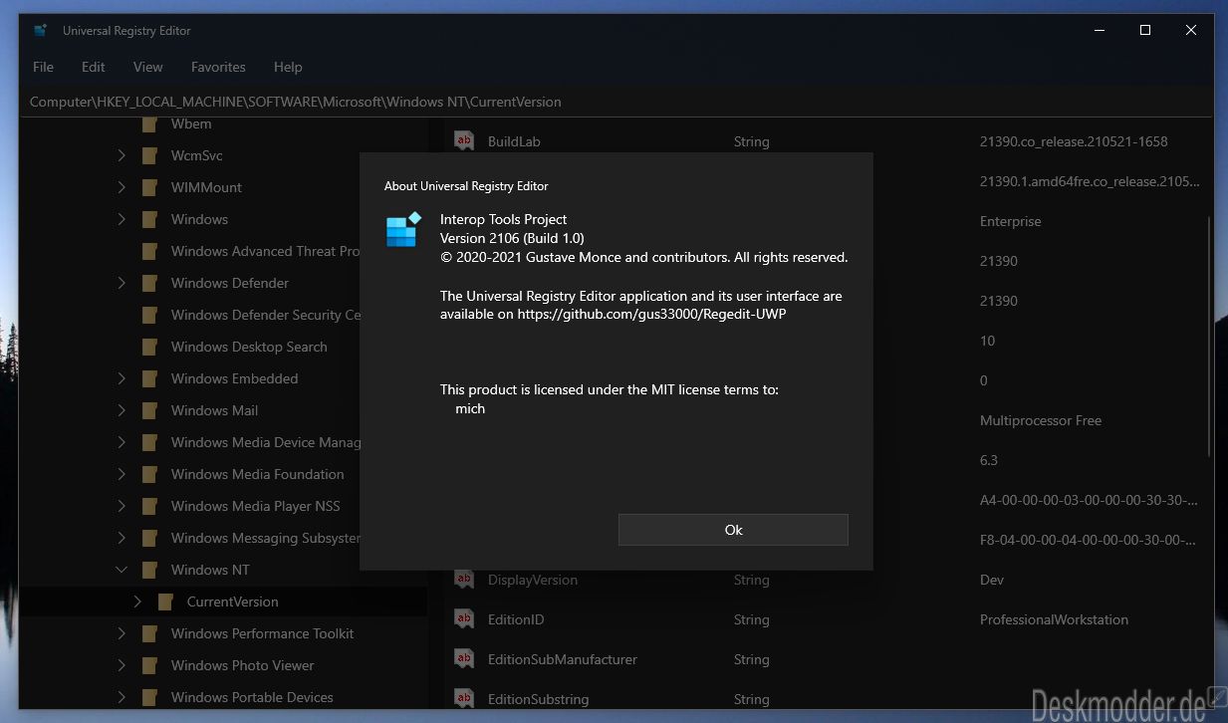Click the Universal Registry Editor title bar icon
This screenshot has height=723, width=1228.
click(x=40, y=30)
